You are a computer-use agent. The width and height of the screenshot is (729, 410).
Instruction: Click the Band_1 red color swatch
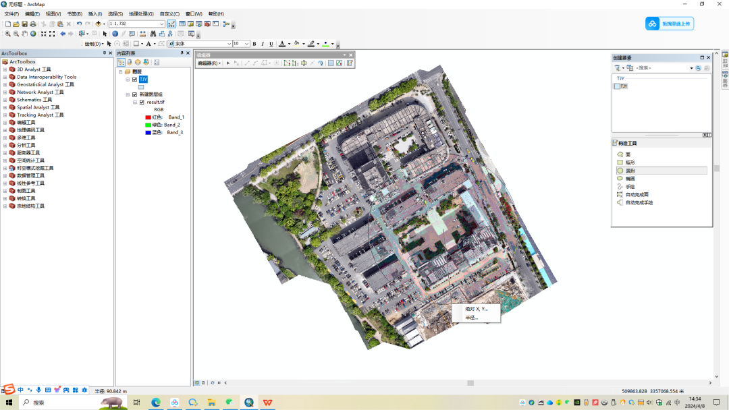(x=148, y=117)
